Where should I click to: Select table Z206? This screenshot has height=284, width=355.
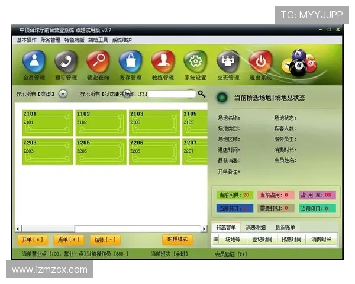pos(154,151)
